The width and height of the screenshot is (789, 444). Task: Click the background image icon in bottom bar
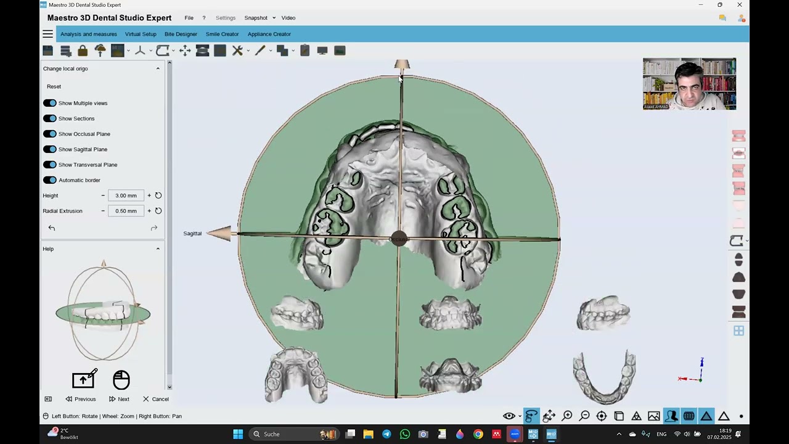pyautogui.click(x=654, y=416)
